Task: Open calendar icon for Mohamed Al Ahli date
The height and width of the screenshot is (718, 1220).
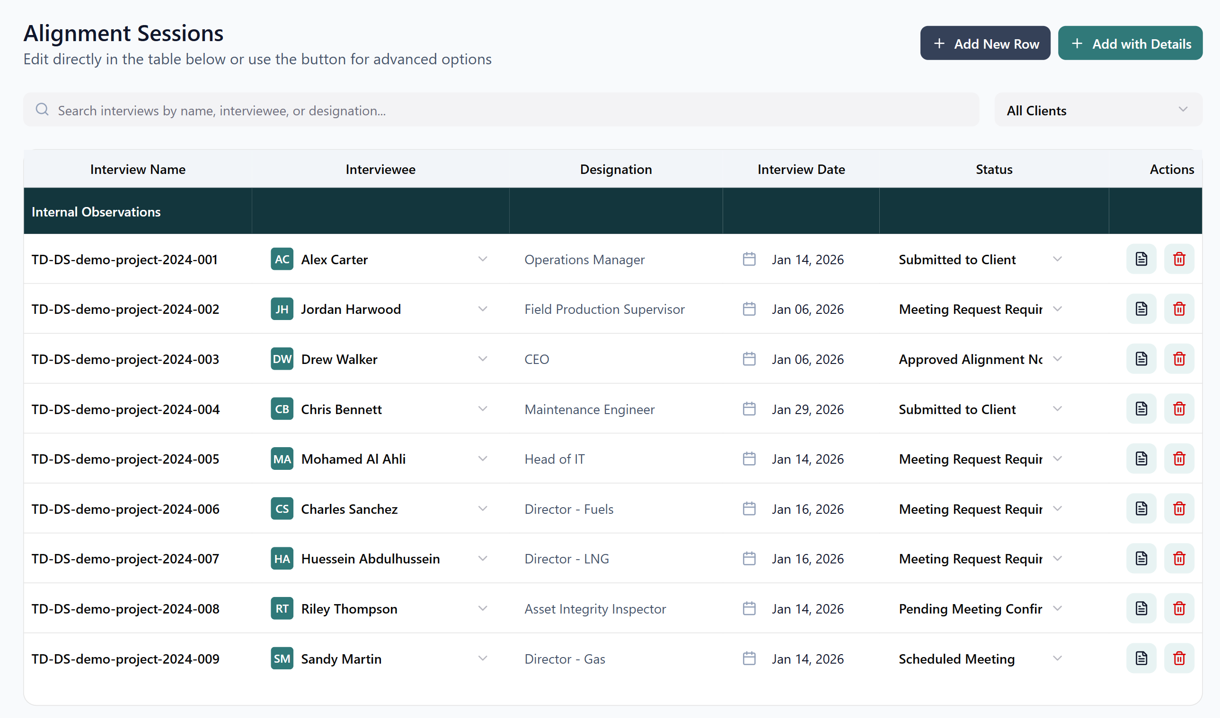Action: 749,458
